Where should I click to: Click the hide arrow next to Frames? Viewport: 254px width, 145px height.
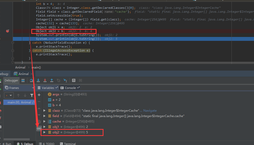click(33, 88)
